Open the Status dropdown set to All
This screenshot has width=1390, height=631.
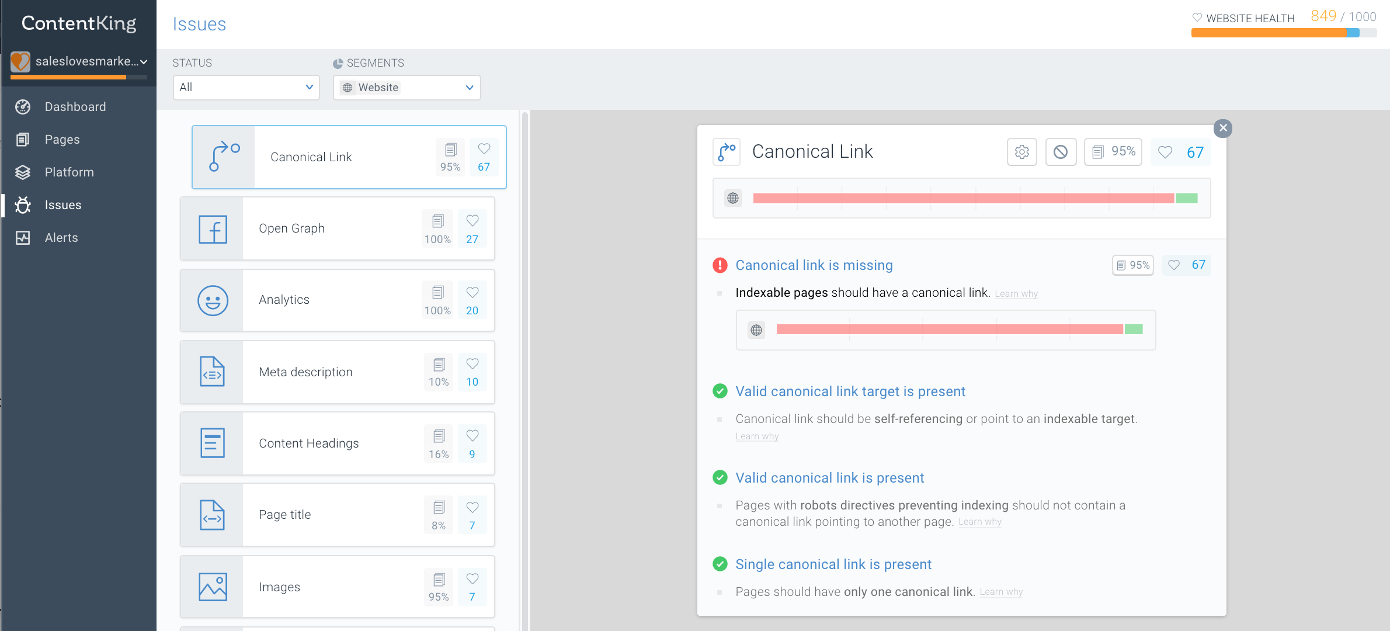[246, 88]
